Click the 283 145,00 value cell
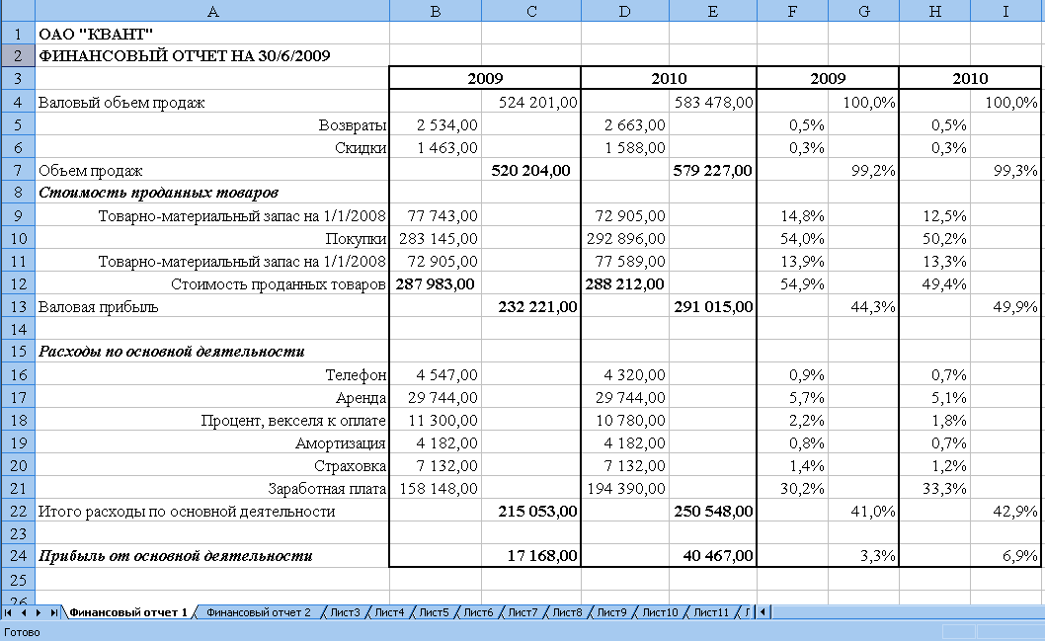Viewport: 1045px width, 641px height. pos(436,239)
